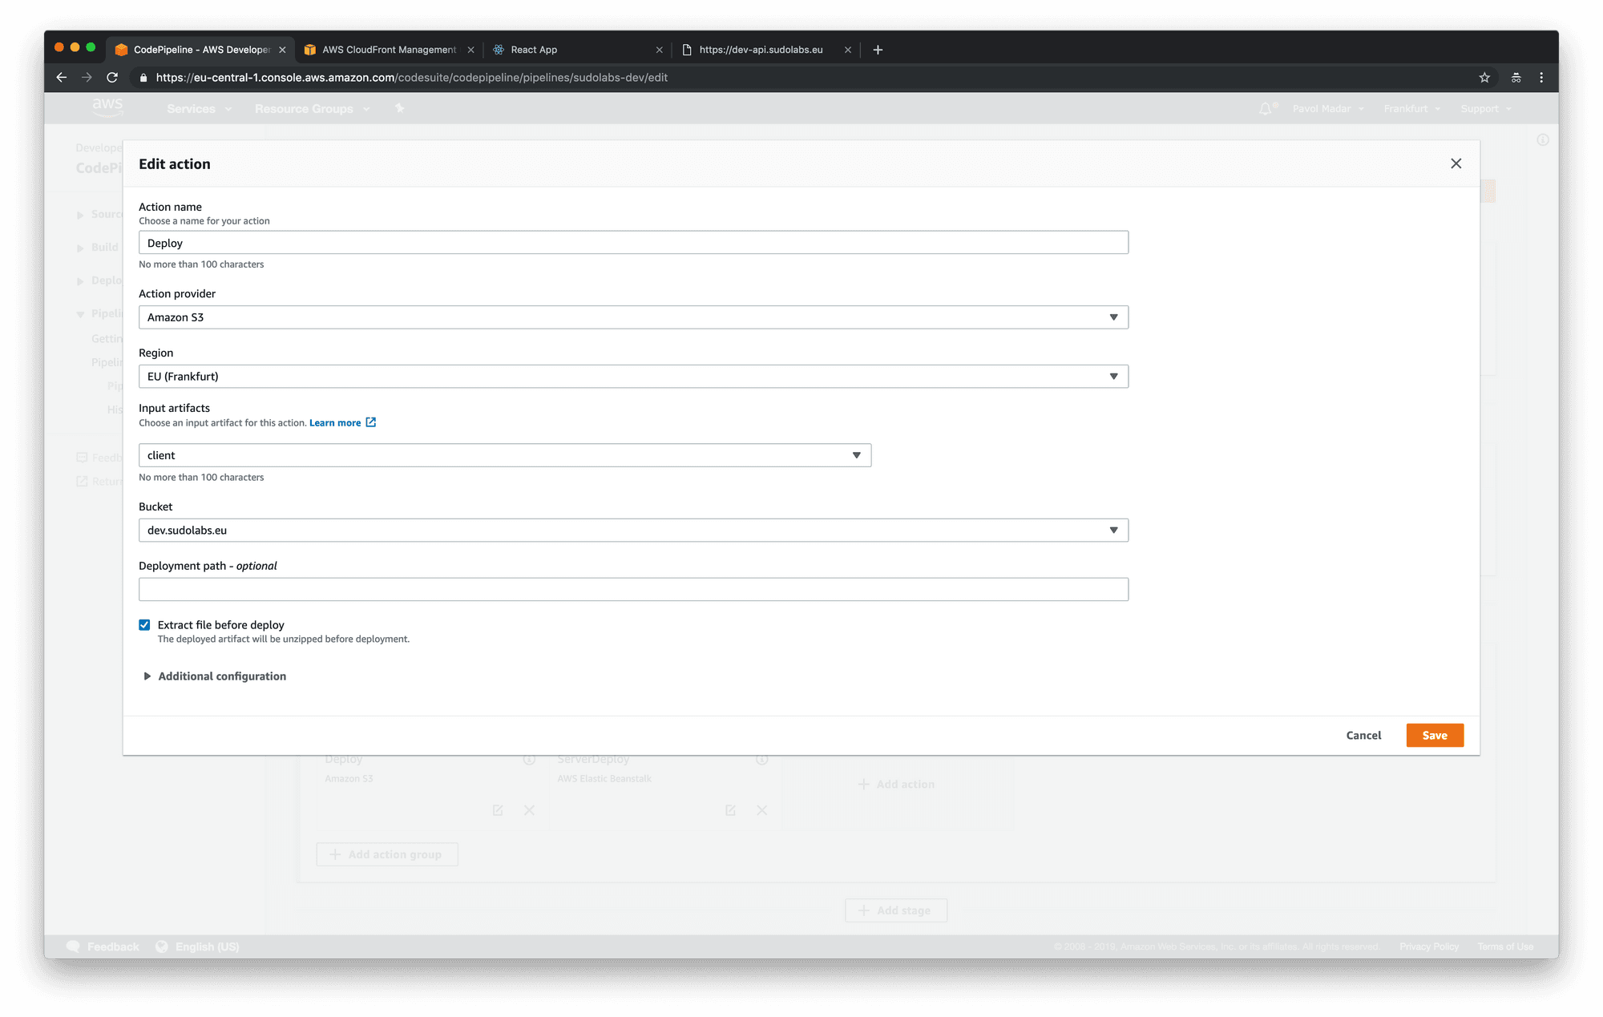Open the Frankfurt region menu
Image resolution: width=1603 pixels, height=1017 pixels.
[1411, 109]
